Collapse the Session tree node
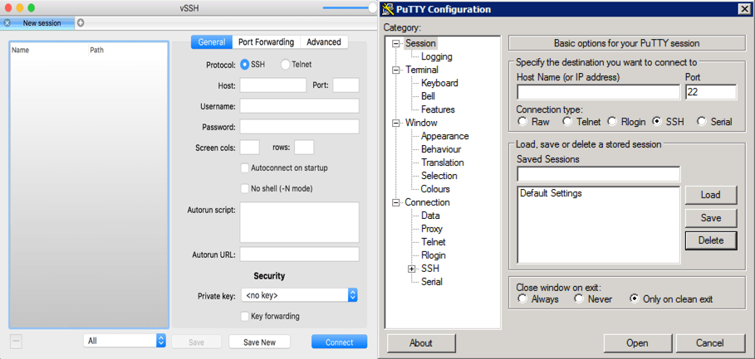 point(396,43)
